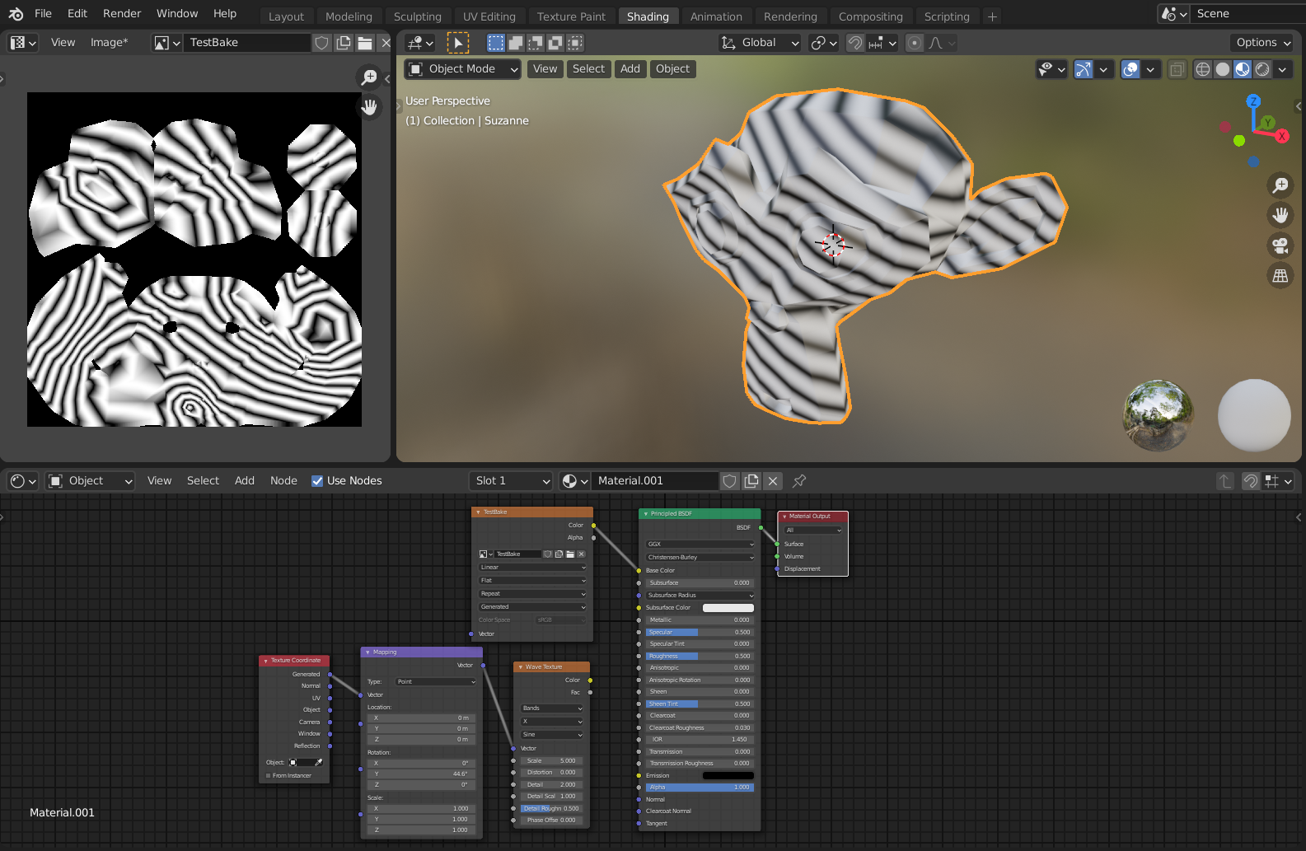
Task: Open the shading options dropdown arrow
Action: tap(1282, 69)
